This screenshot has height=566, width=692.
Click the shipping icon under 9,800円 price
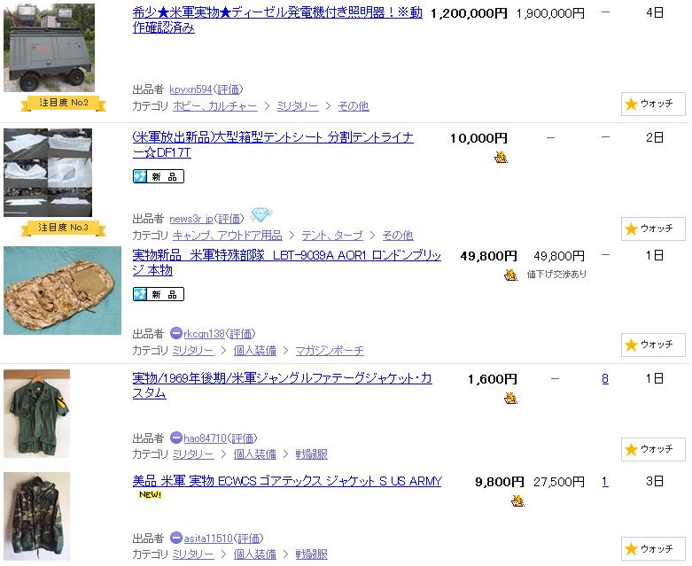pyautogui.click(x=517, y=500)
